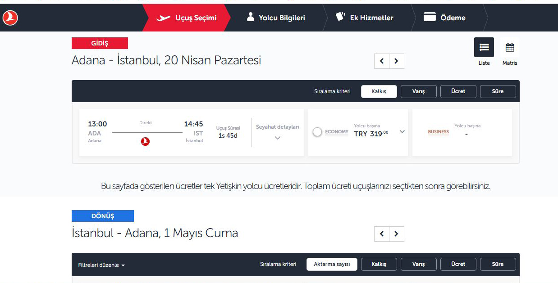The image size is (558, 283).
Task: Sort outbound flights by Ücret
Action: point(458,91)
